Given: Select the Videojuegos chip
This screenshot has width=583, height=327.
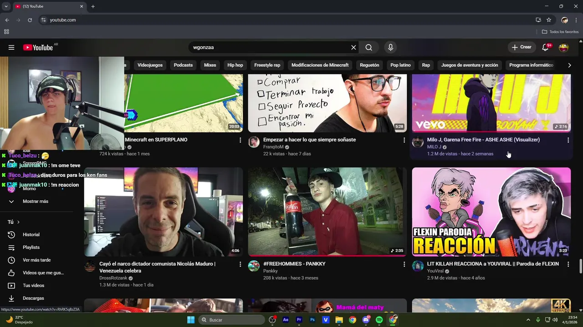Looking at the screenshot, I should pyautogui.click(x=150, y=65).
